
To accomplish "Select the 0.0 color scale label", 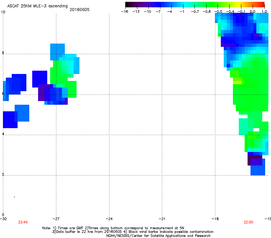I will coord(253,12).
